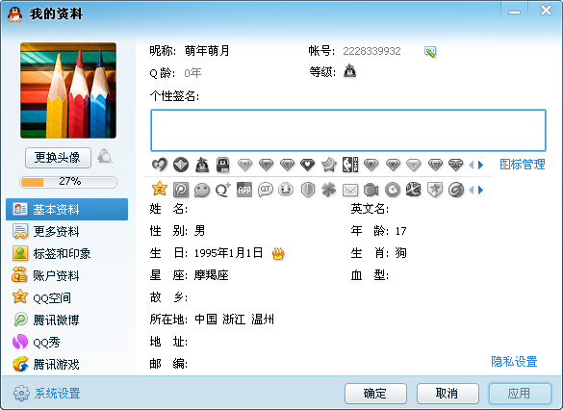Open the 图标管理 link
The image size is (563, 410).
[523, 165]
